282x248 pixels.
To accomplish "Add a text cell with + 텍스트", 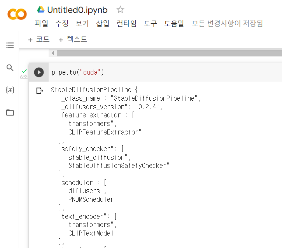I will tap(73, 39).
